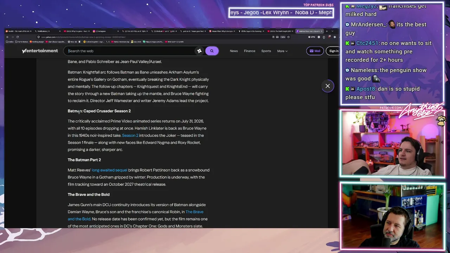
Task: Open the Nothing Burger bookmark
Action: tap(37, 42)
